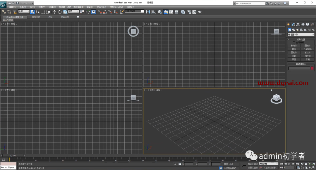Click Bind to Space Warp icon
This screenshot has width=316, height=170.
click(x=14, y=12)
